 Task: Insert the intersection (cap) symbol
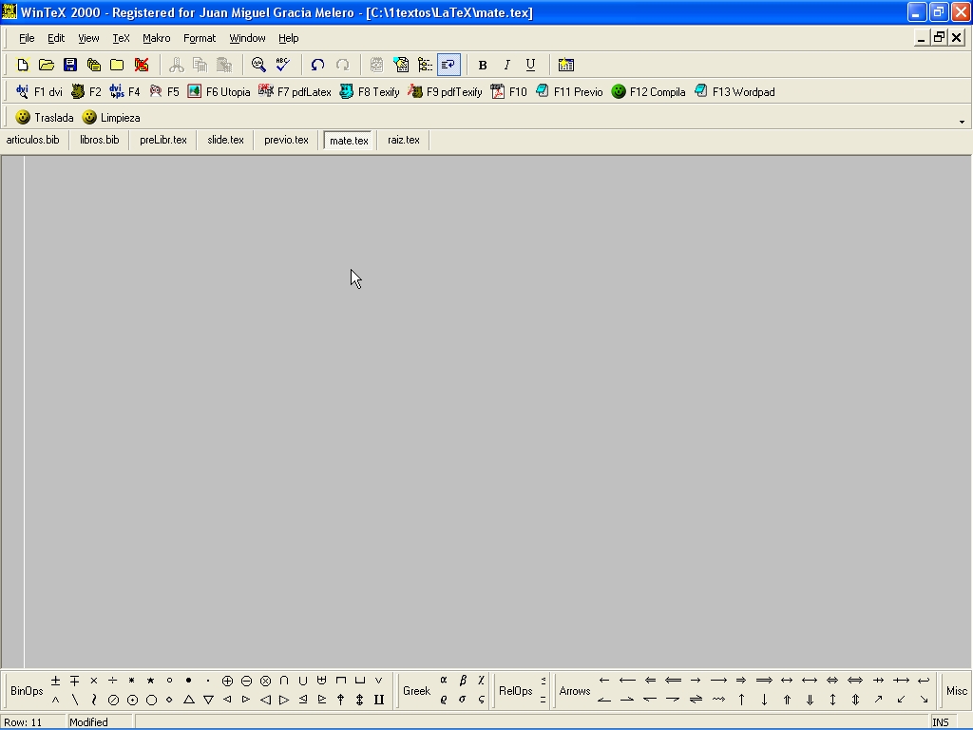[x=284, y=681]
